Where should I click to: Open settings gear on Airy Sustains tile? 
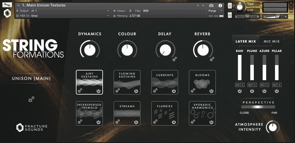80,90
